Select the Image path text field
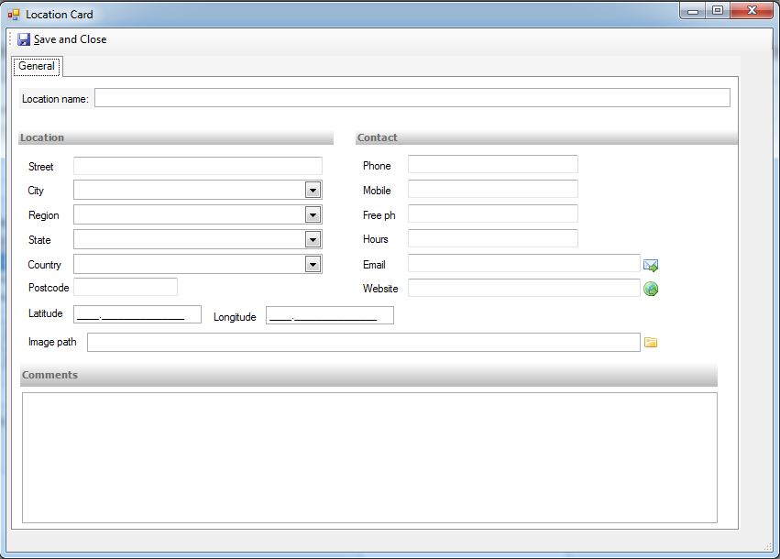 [363, 343]
